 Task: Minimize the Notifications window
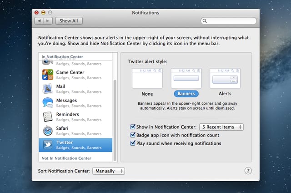(43, 13)
